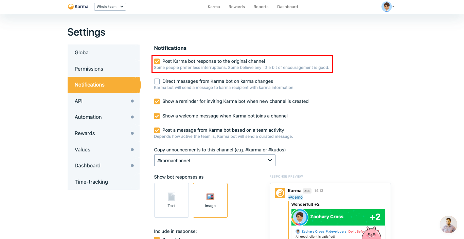Click the Settings page heading

pos(86,32)
